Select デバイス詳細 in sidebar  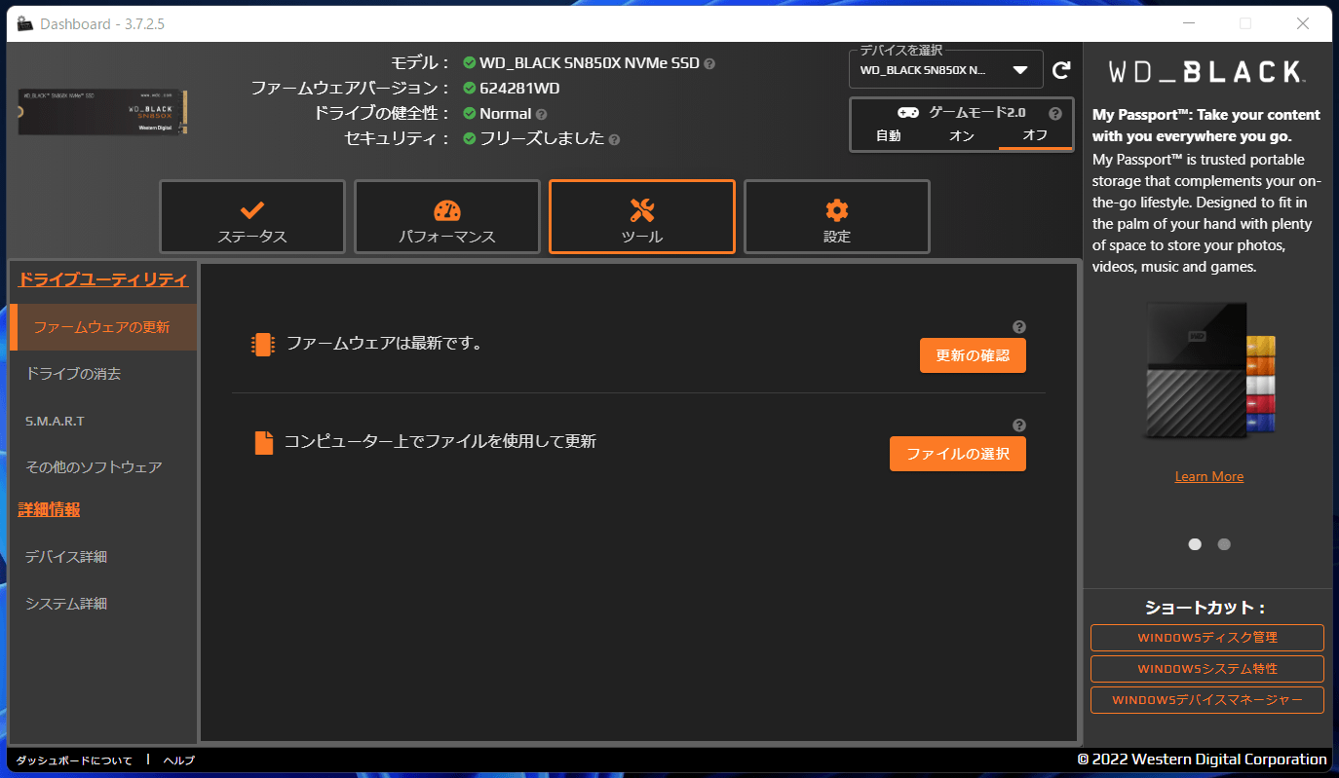[103, 557]
